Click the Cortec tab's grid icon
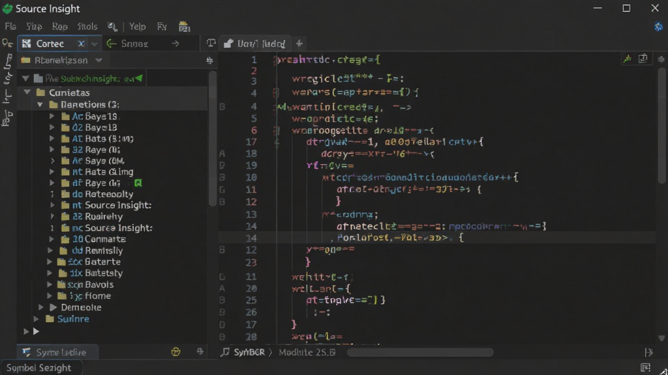The width and height of the screenshot is (668, 375). 26,44
